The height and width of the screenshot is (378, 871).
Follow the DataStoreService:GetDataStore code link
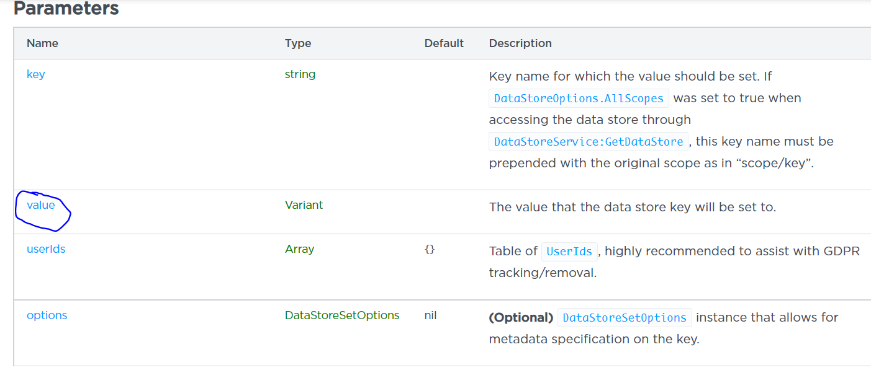(x=589, y=141)
